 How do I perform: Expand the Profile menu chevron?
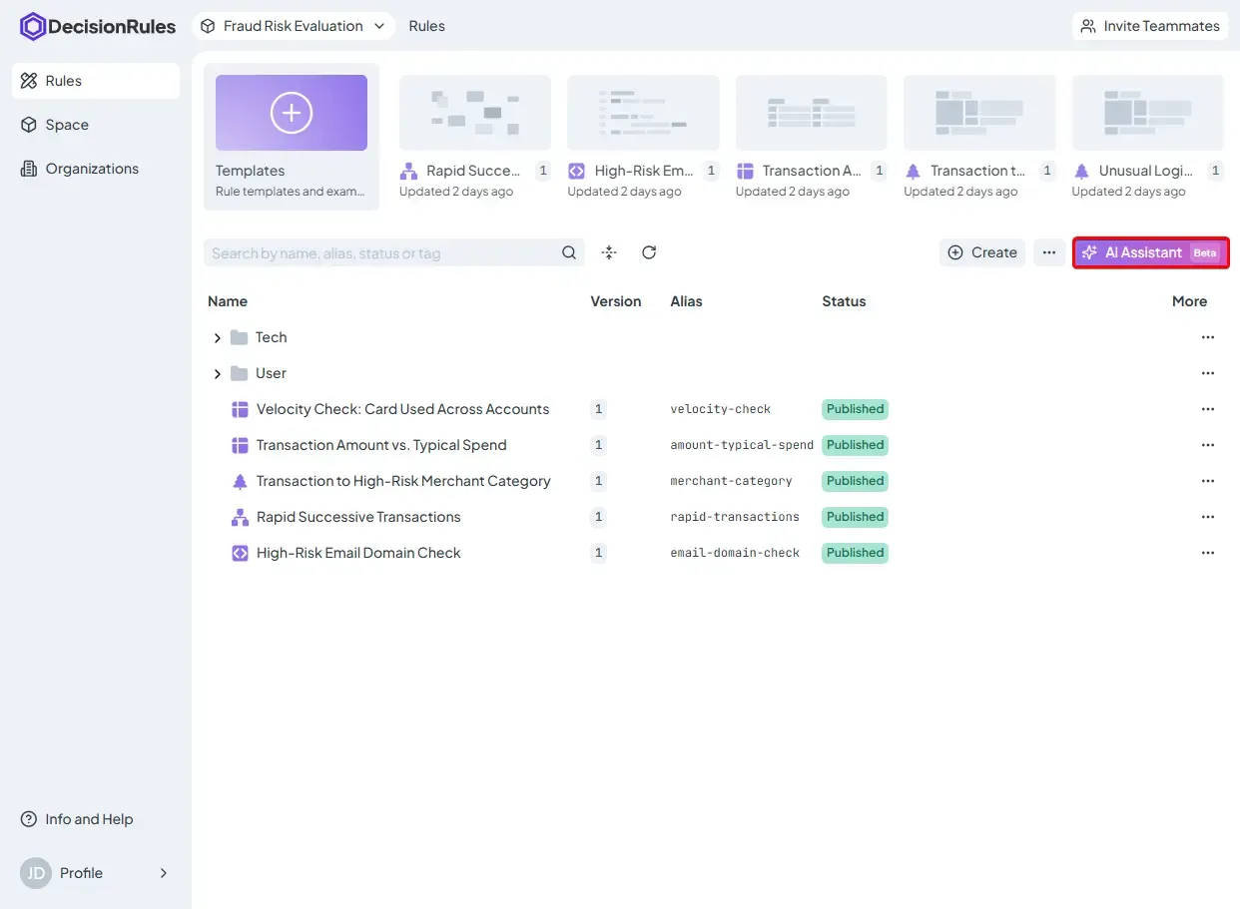click(x=164, y=873)
